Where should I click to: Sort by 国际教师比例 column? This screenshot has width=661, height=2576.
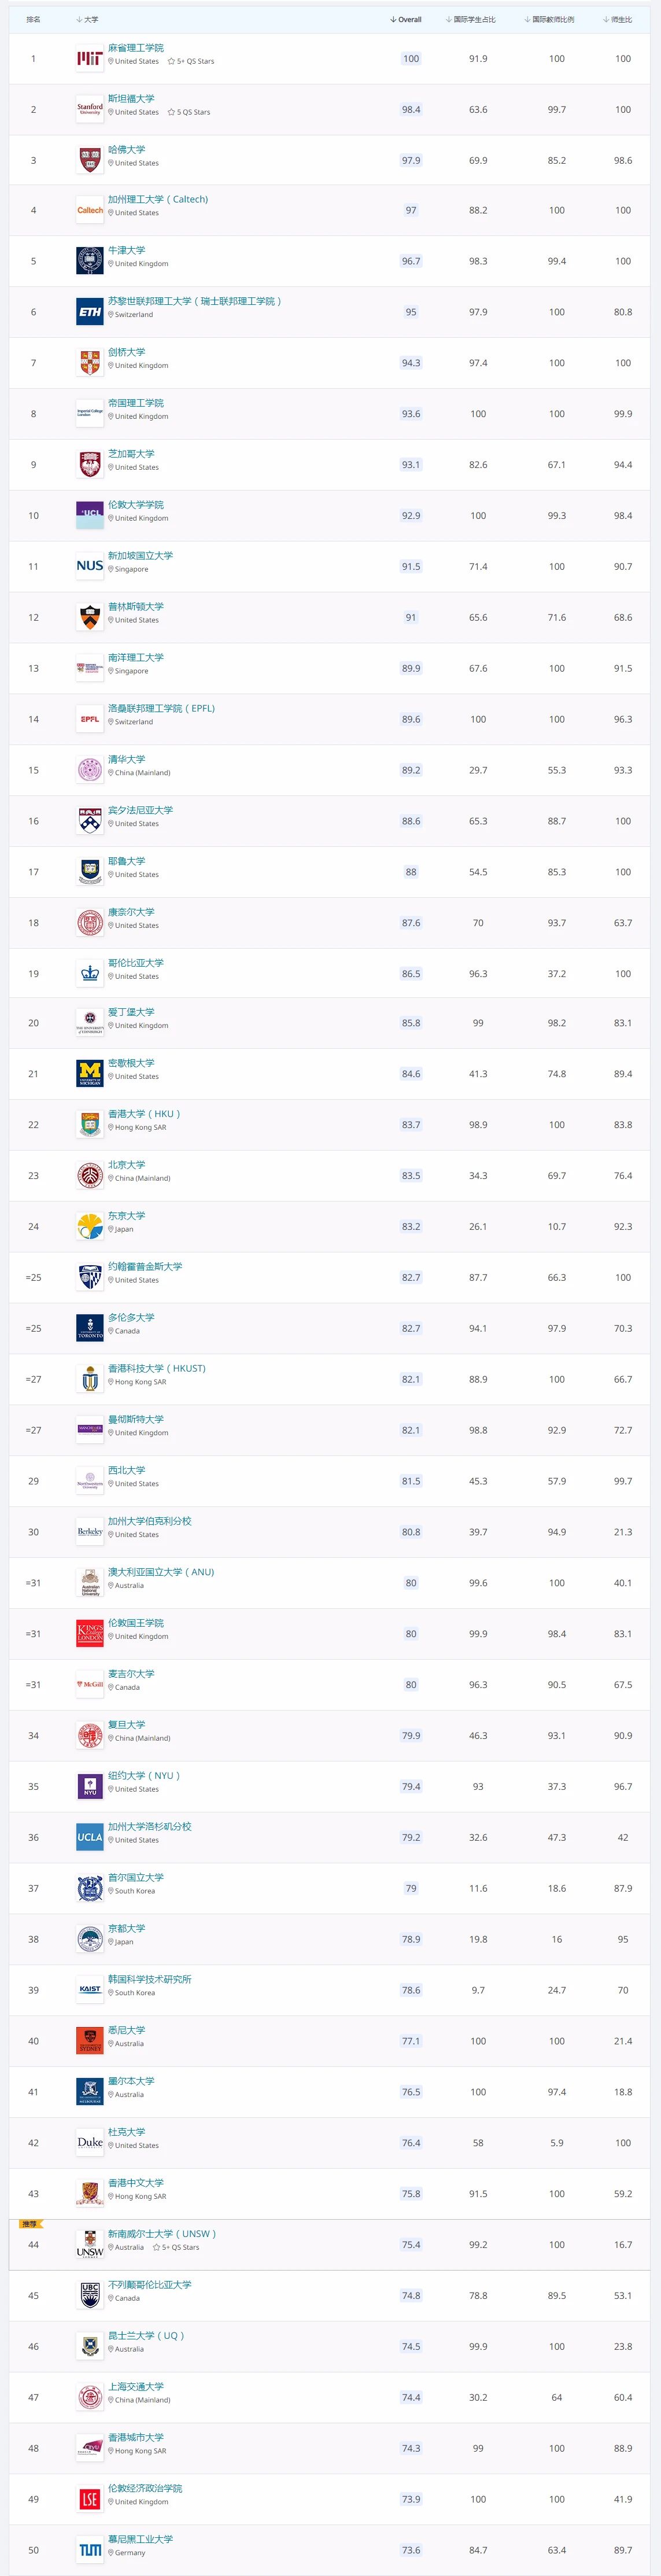click(x=549, y=19)
